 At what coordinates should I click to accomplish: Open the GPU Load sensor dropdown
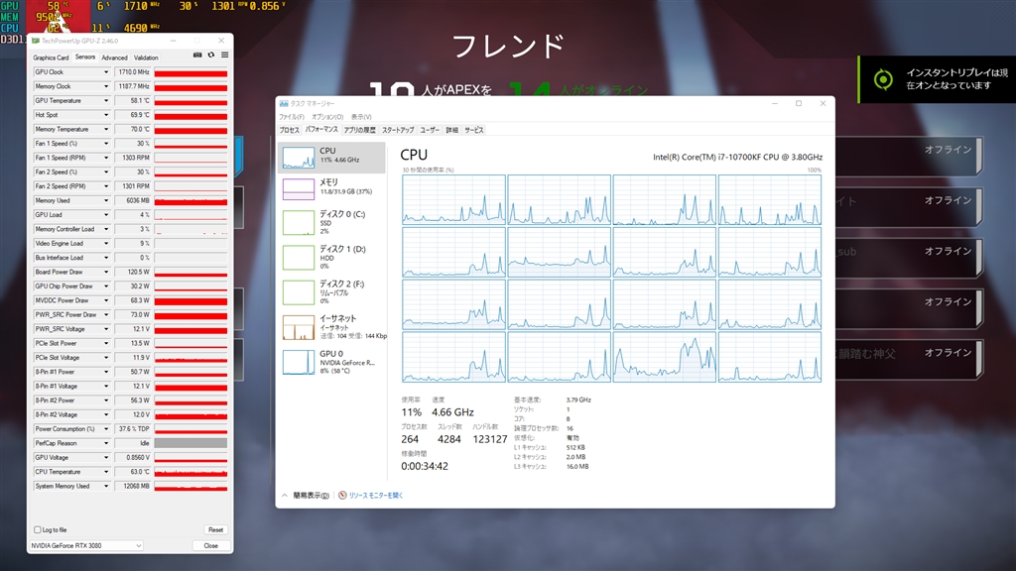coord(106,215)
